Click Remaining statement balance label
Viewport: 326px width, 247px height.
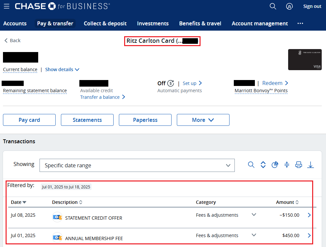coord(35,91)
